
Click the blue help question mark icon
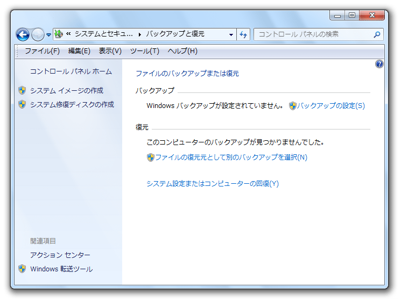(379, 64)
